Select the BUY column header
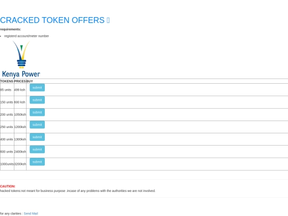This screenshot has width=288, height=216. pyautogui.click(x=29, y=81)
